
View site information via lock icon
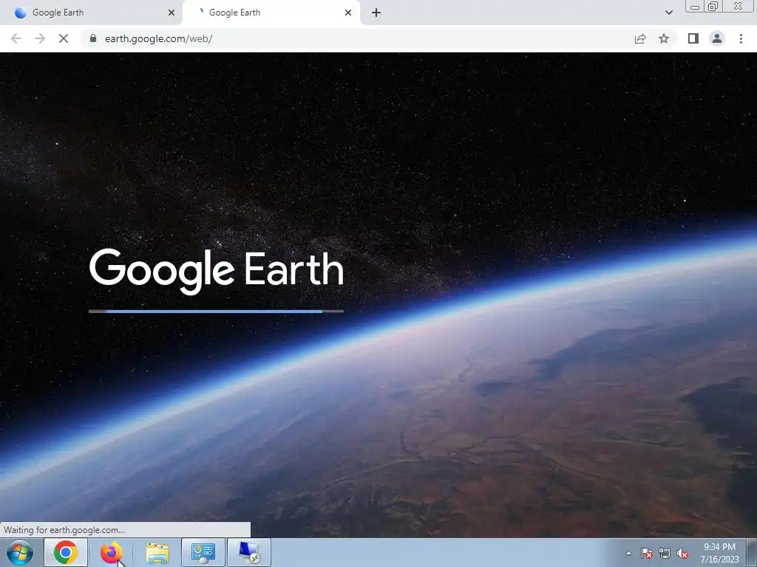point(93,38)
